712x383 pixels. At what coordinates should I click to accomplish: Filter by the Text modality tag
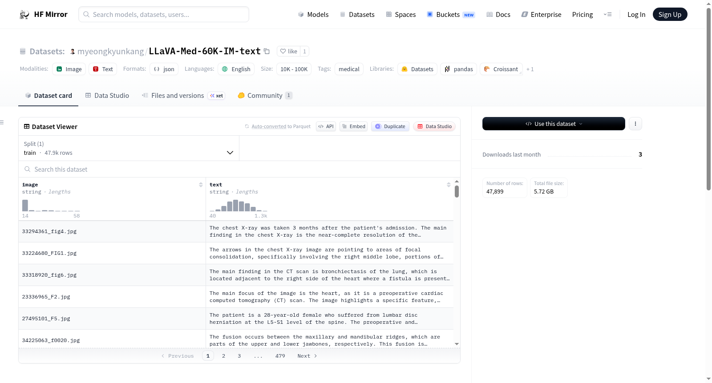coord(103,69)
